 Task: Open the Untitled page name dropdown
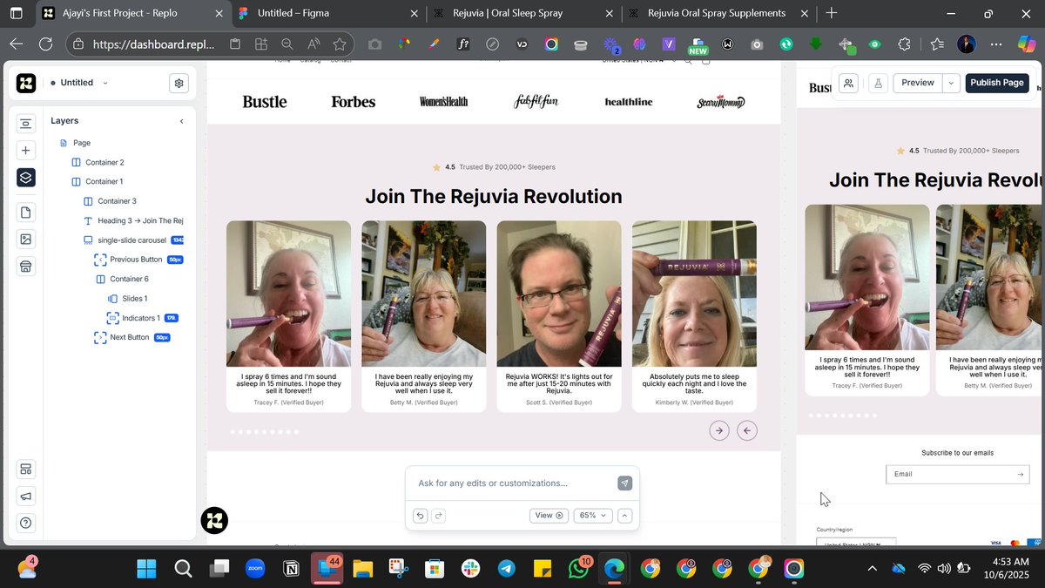point(105,83)
